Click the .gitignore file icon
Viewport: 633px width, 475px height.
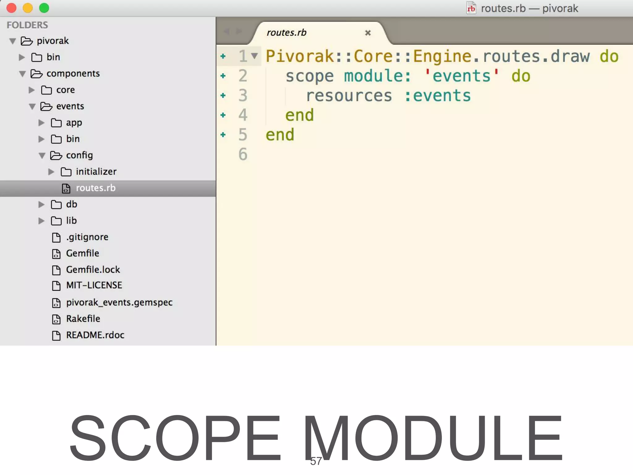(56, 237)
